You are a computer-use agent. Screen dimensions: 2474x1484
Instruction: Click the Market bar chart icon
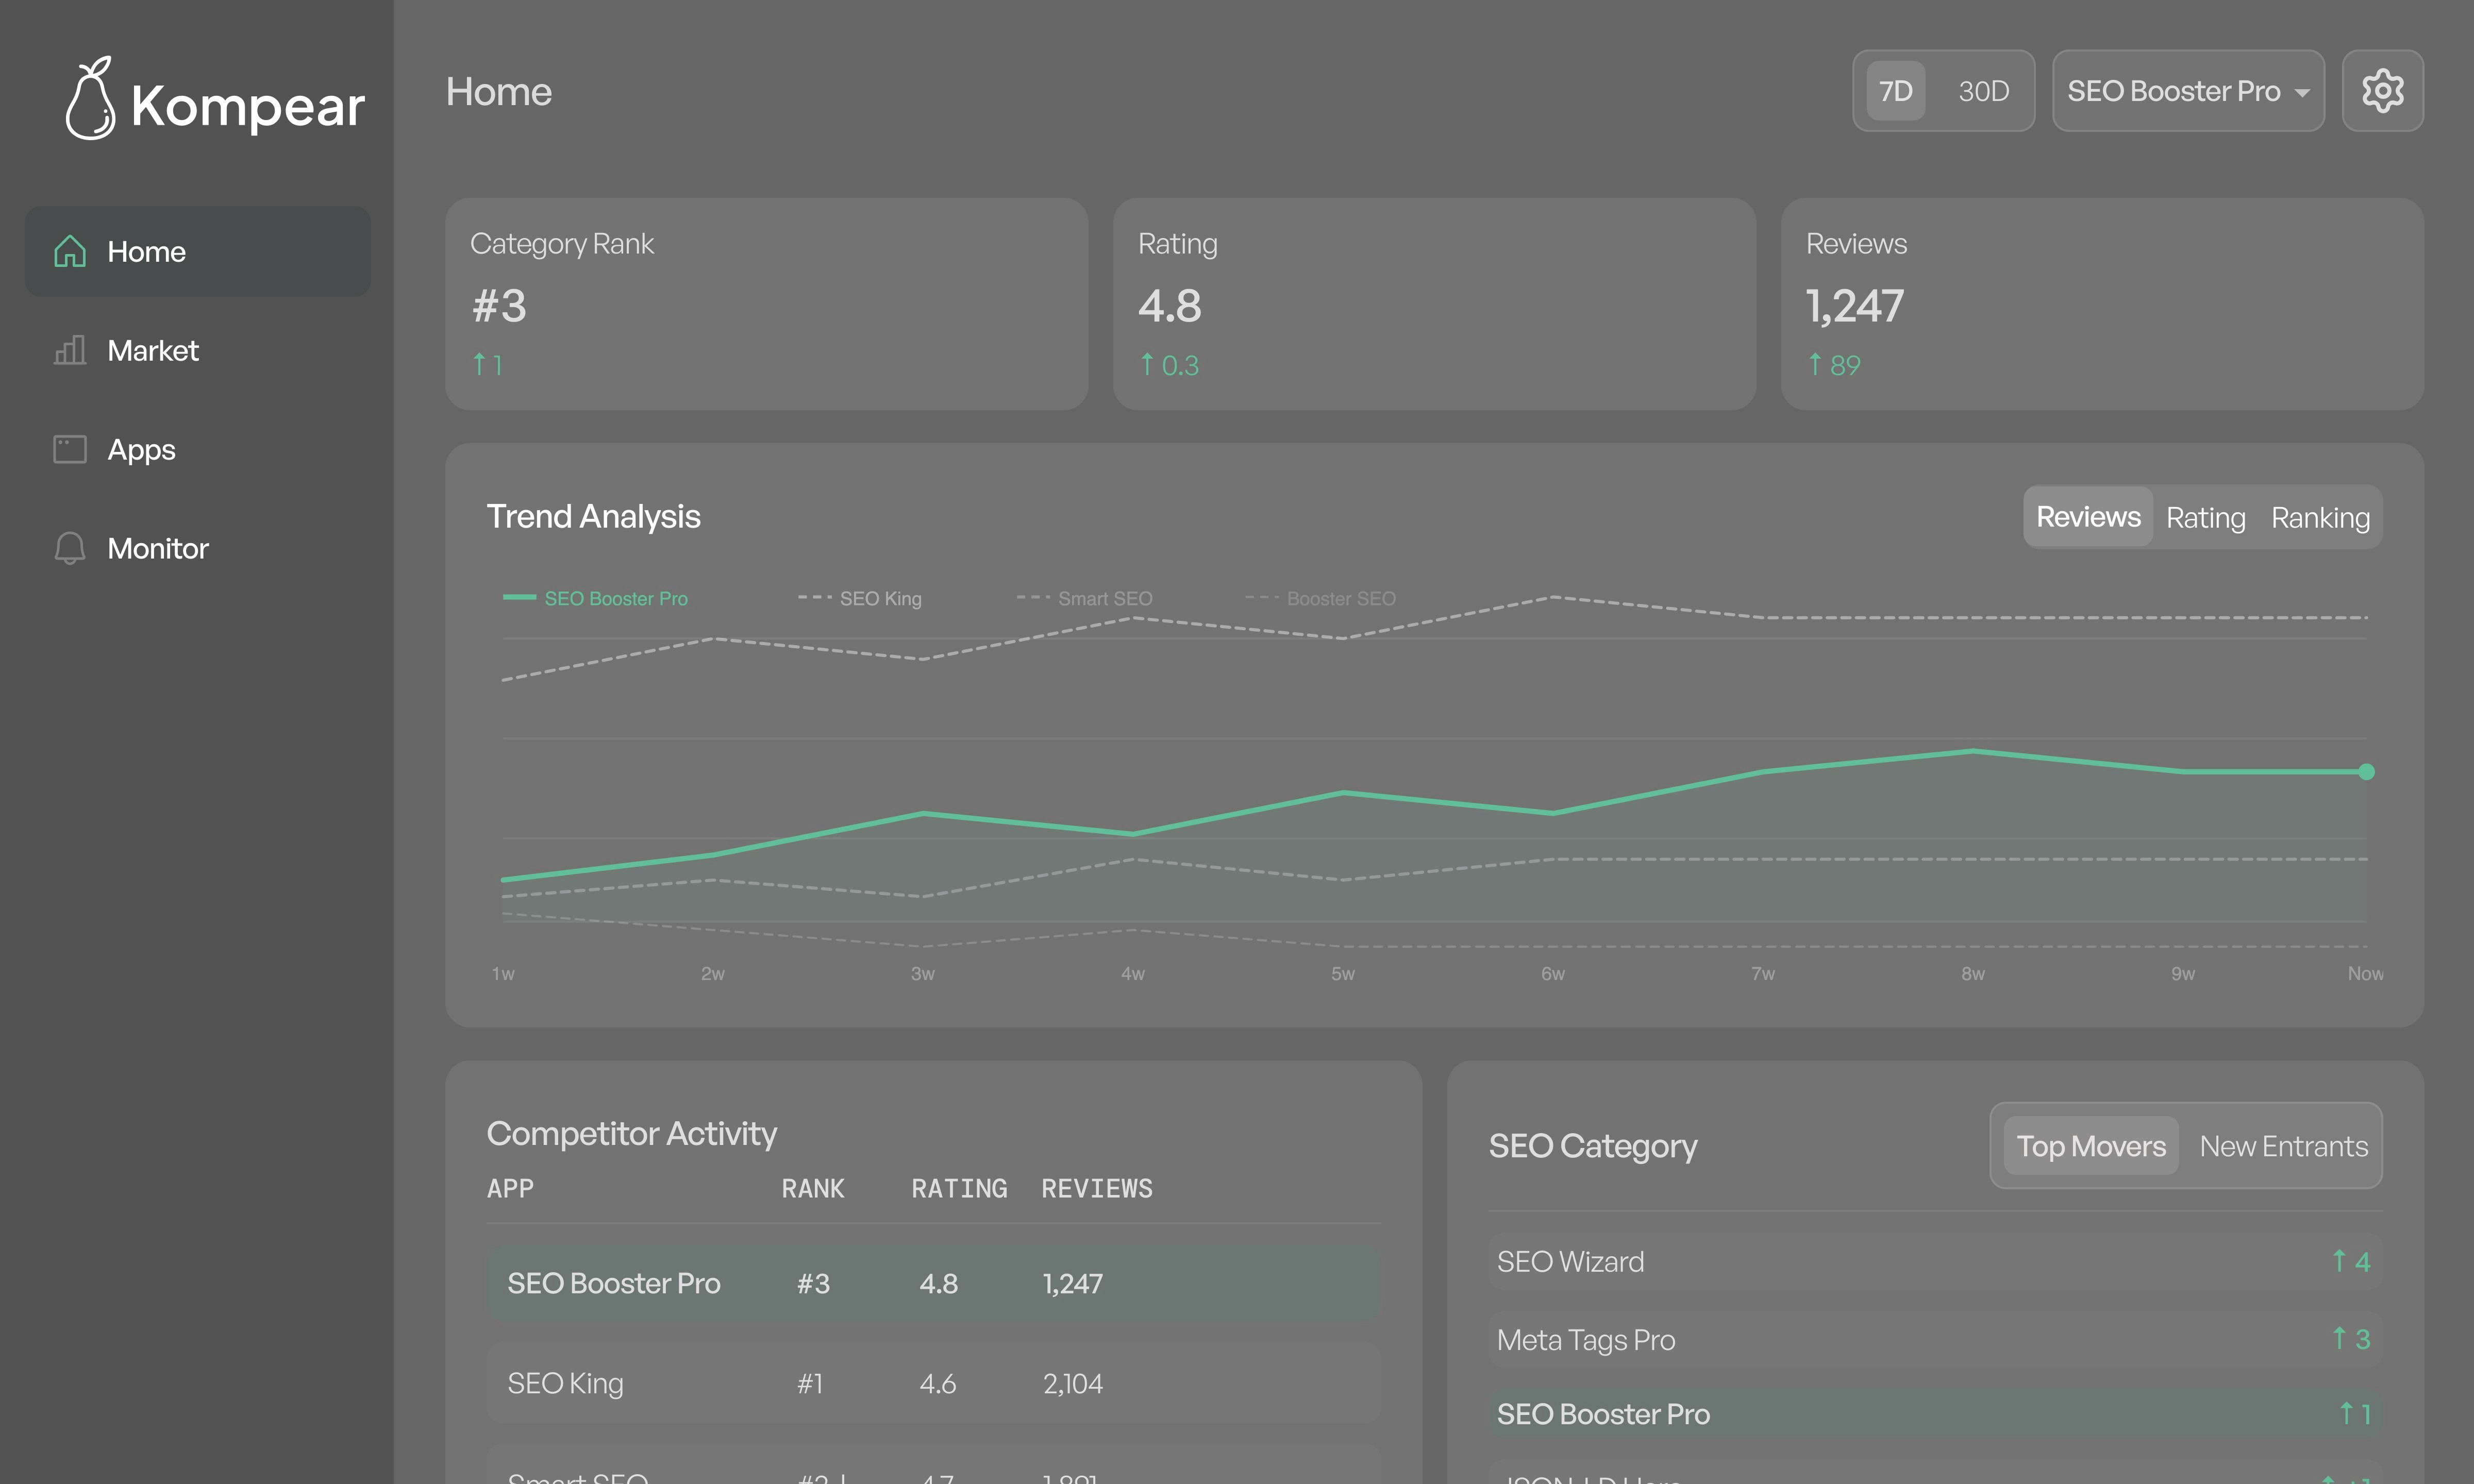(70, 350)
